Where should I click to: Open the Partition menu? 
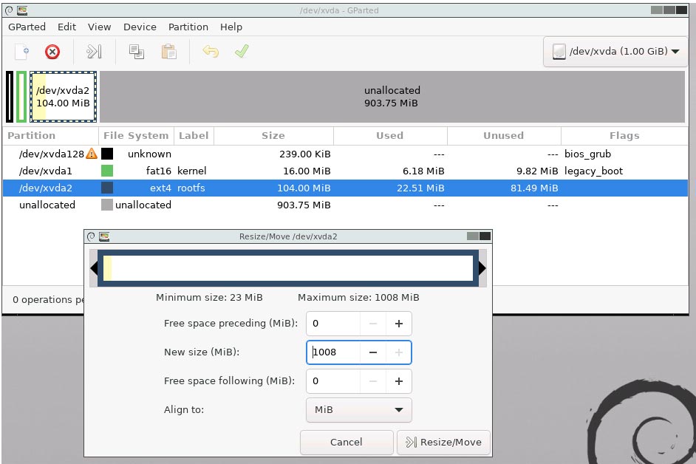click(188, 27)
